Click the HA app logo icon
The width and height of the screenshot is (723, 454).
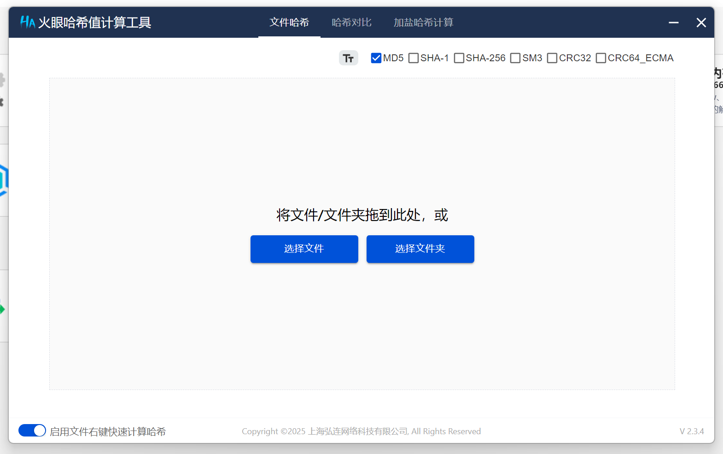click(27, 22)
